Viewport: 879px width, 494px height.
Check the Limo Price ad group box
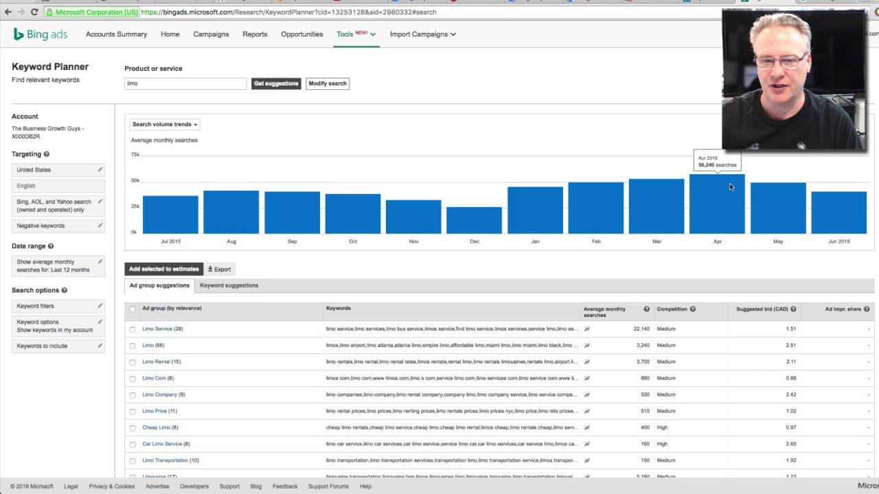133,412
